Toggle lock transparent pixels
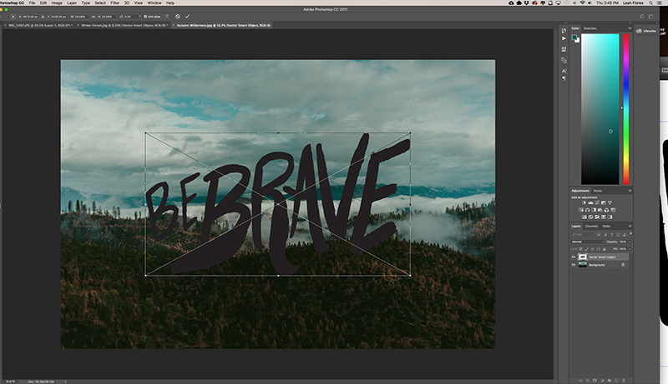This screenshot has height=384, width=668. pos(580,249)
